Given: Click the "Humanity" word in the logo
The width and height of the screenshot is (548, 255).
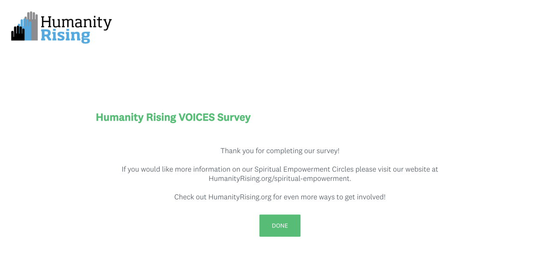Looking at the screenshot, I should pos(76,22).
